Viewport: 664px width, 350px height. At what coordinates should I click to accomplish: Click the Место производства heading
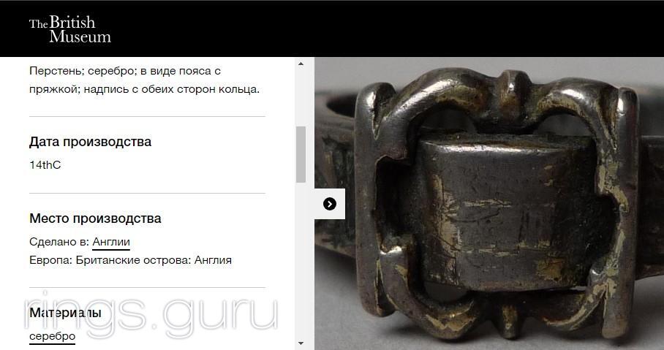(95, 218)
